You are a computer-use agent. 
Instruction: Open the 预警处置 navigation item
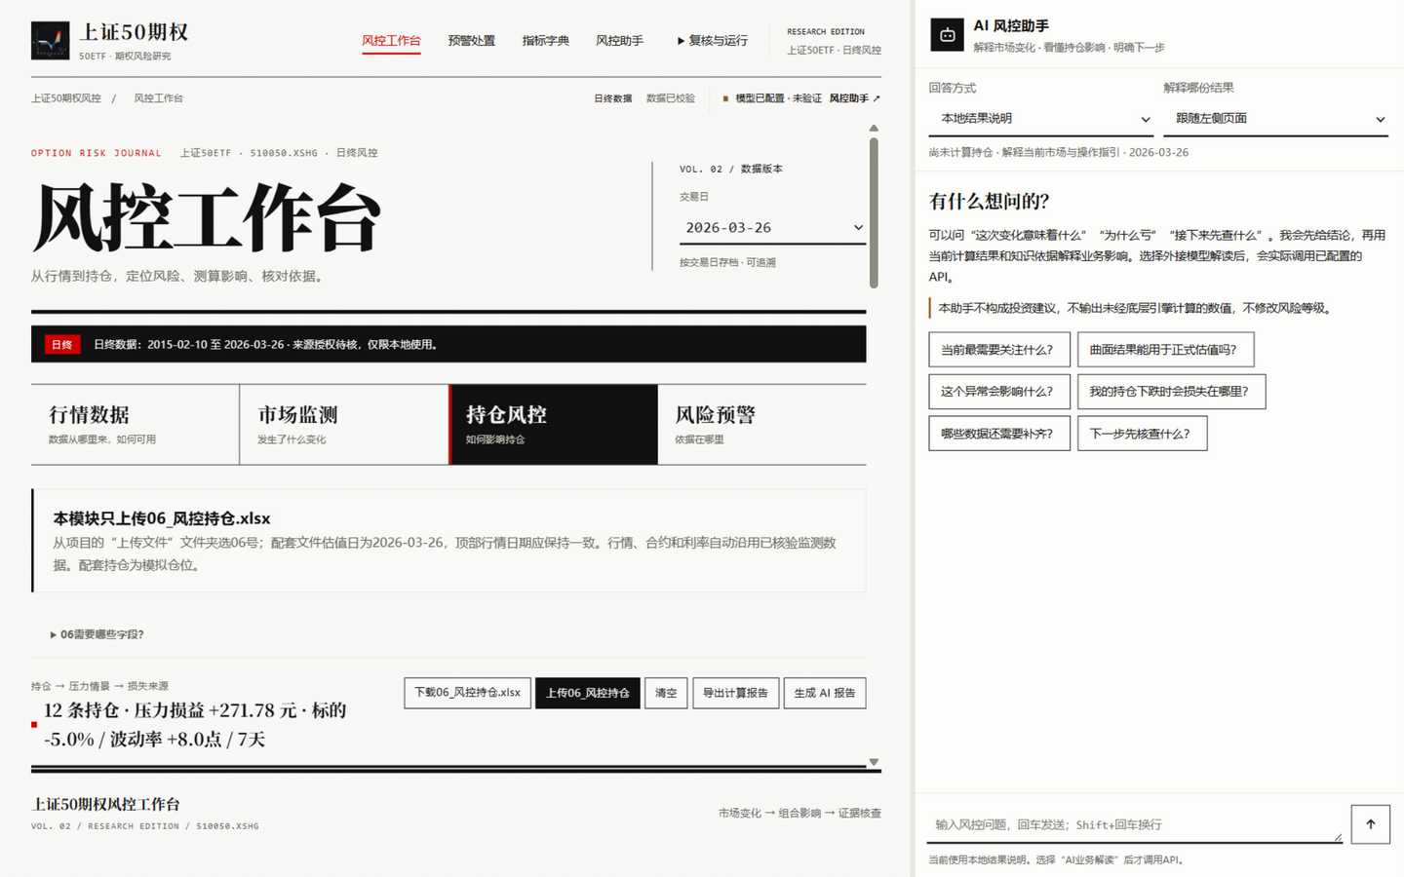coord(471,41)
